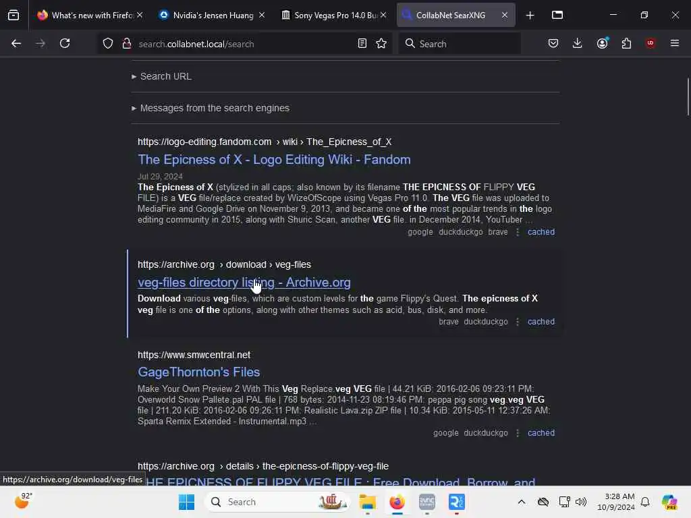The height and width of the screenshot is (518, 691).
Task: Click the page vertical scrollbar
Action: [688, 97]
